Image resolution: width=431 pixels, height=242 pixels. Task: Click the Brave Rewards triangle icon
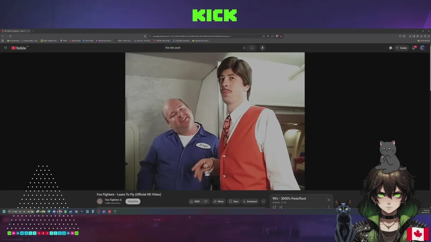[281, 36]
